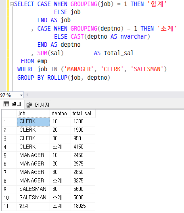Viewport: 184px width, 213px height.
Task: Click the total_sal value 1300
Action: click(x=83, y=122)
